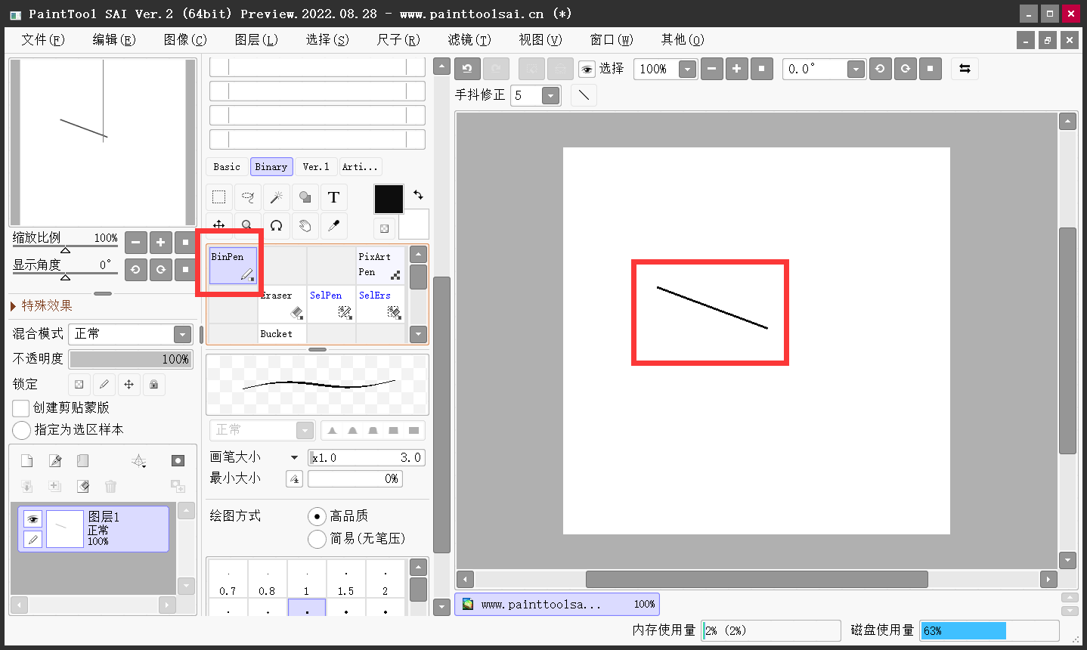The width and height of the screenshot is (1087, 650).
Task: Open the canvas zoom 100% dropdown
Action: pyautogui.click(x=687, y=70)
